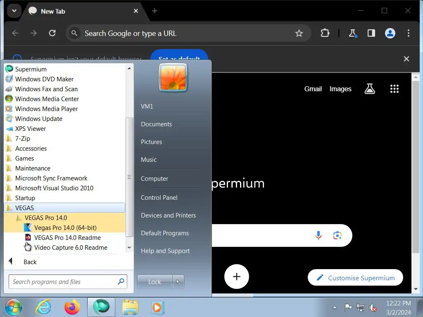Viewport: 423px width, 317px height.
Task: Click the programs list scrollbar thumb
Action: (x=129, y=177)
